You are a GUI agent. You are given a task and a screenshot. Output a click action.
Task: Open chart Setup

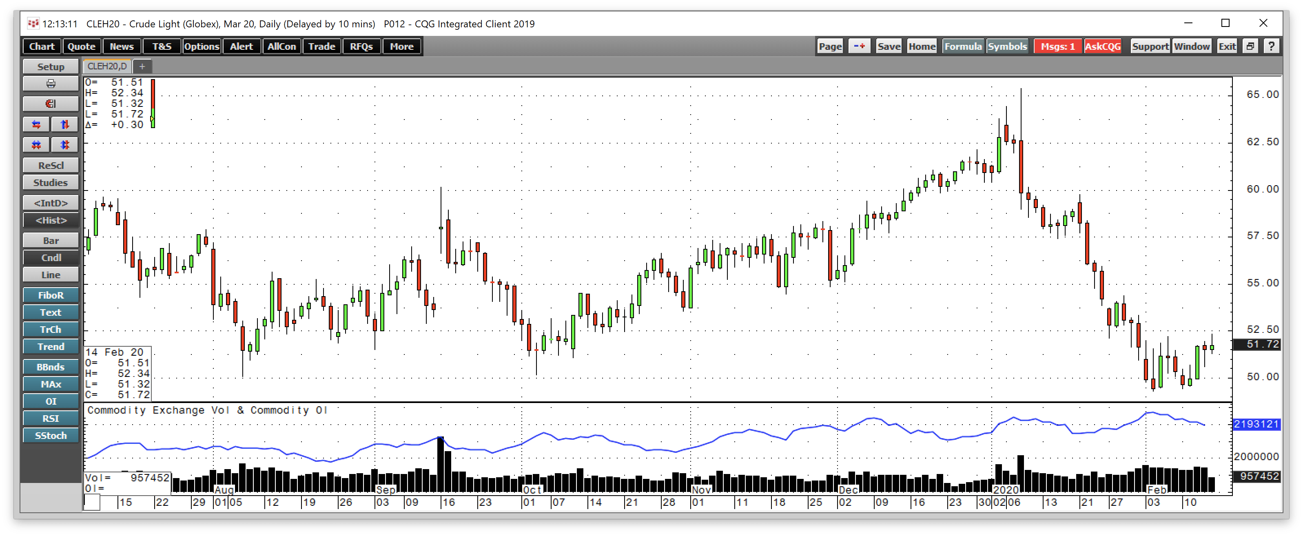pyautogui.click(x=51, y=67)
